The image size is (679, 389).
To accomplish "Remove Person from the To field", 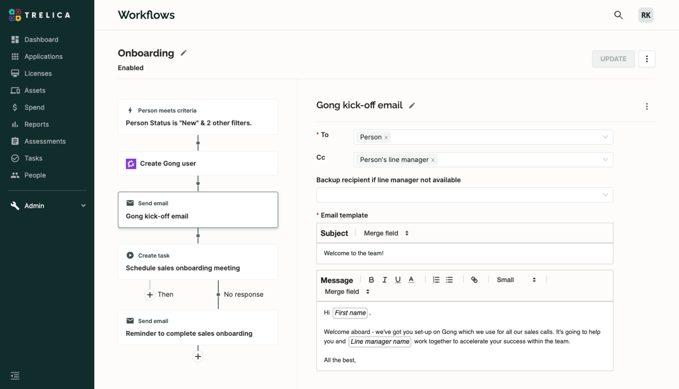I will pyautogui.click(x=386, y=138).
